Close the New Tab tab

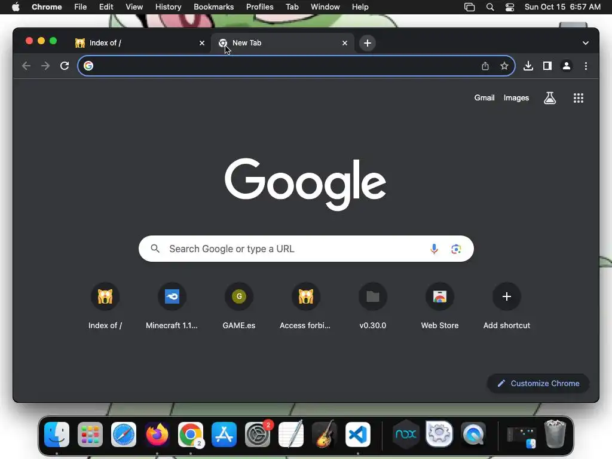345,43
